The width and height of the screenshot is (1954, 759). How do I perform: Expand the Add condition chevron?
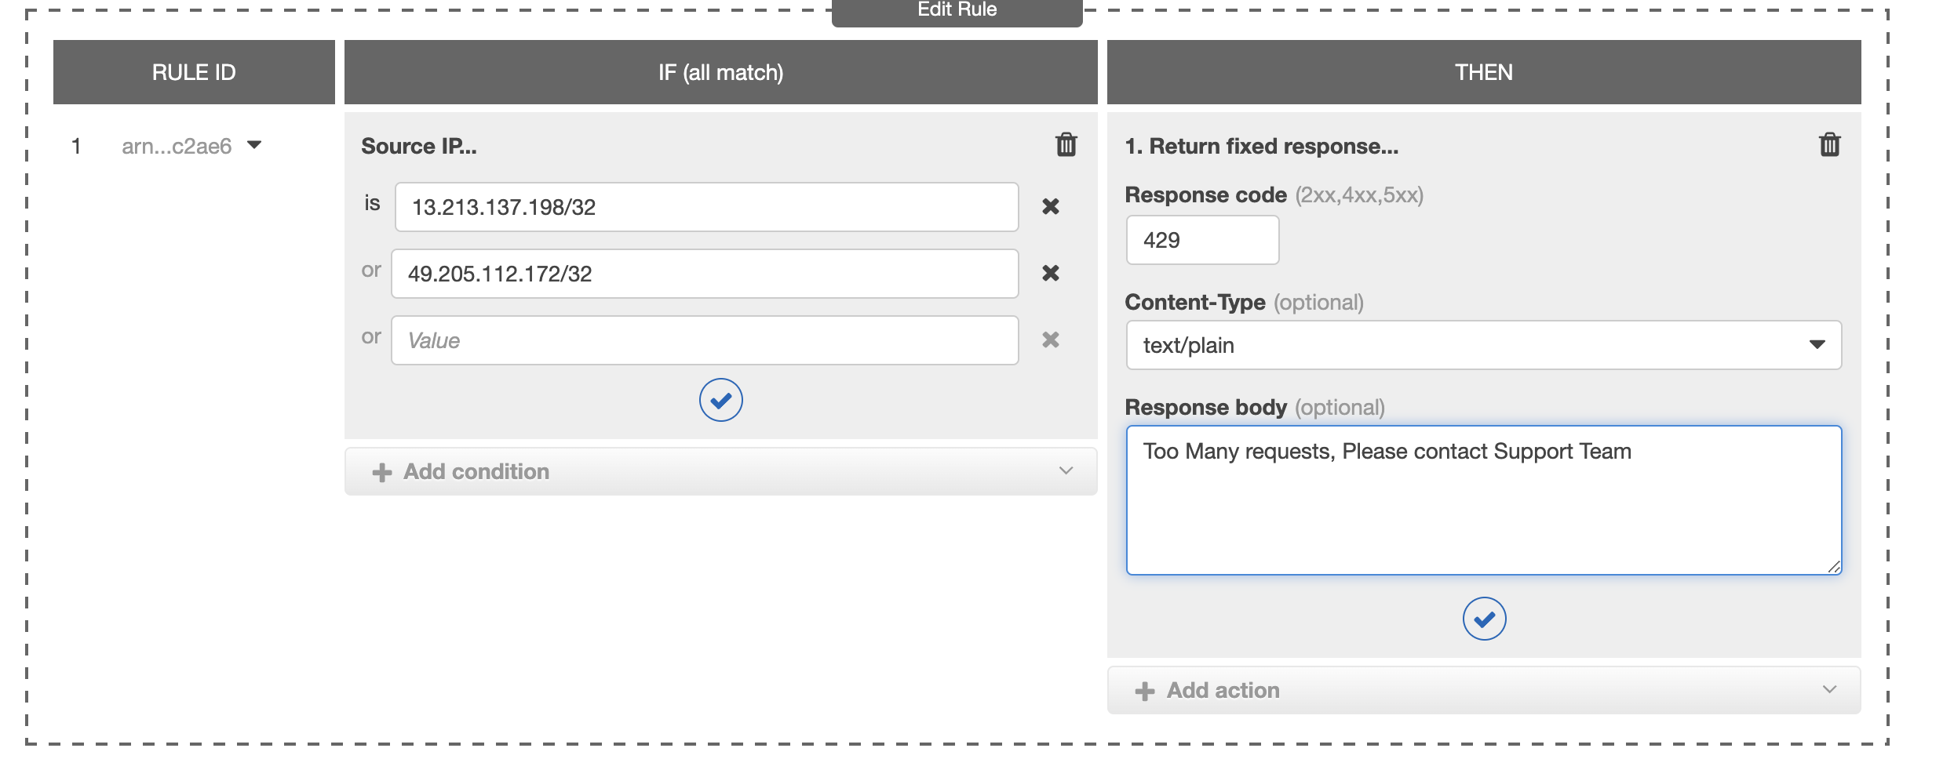(x=1065, y=470)
